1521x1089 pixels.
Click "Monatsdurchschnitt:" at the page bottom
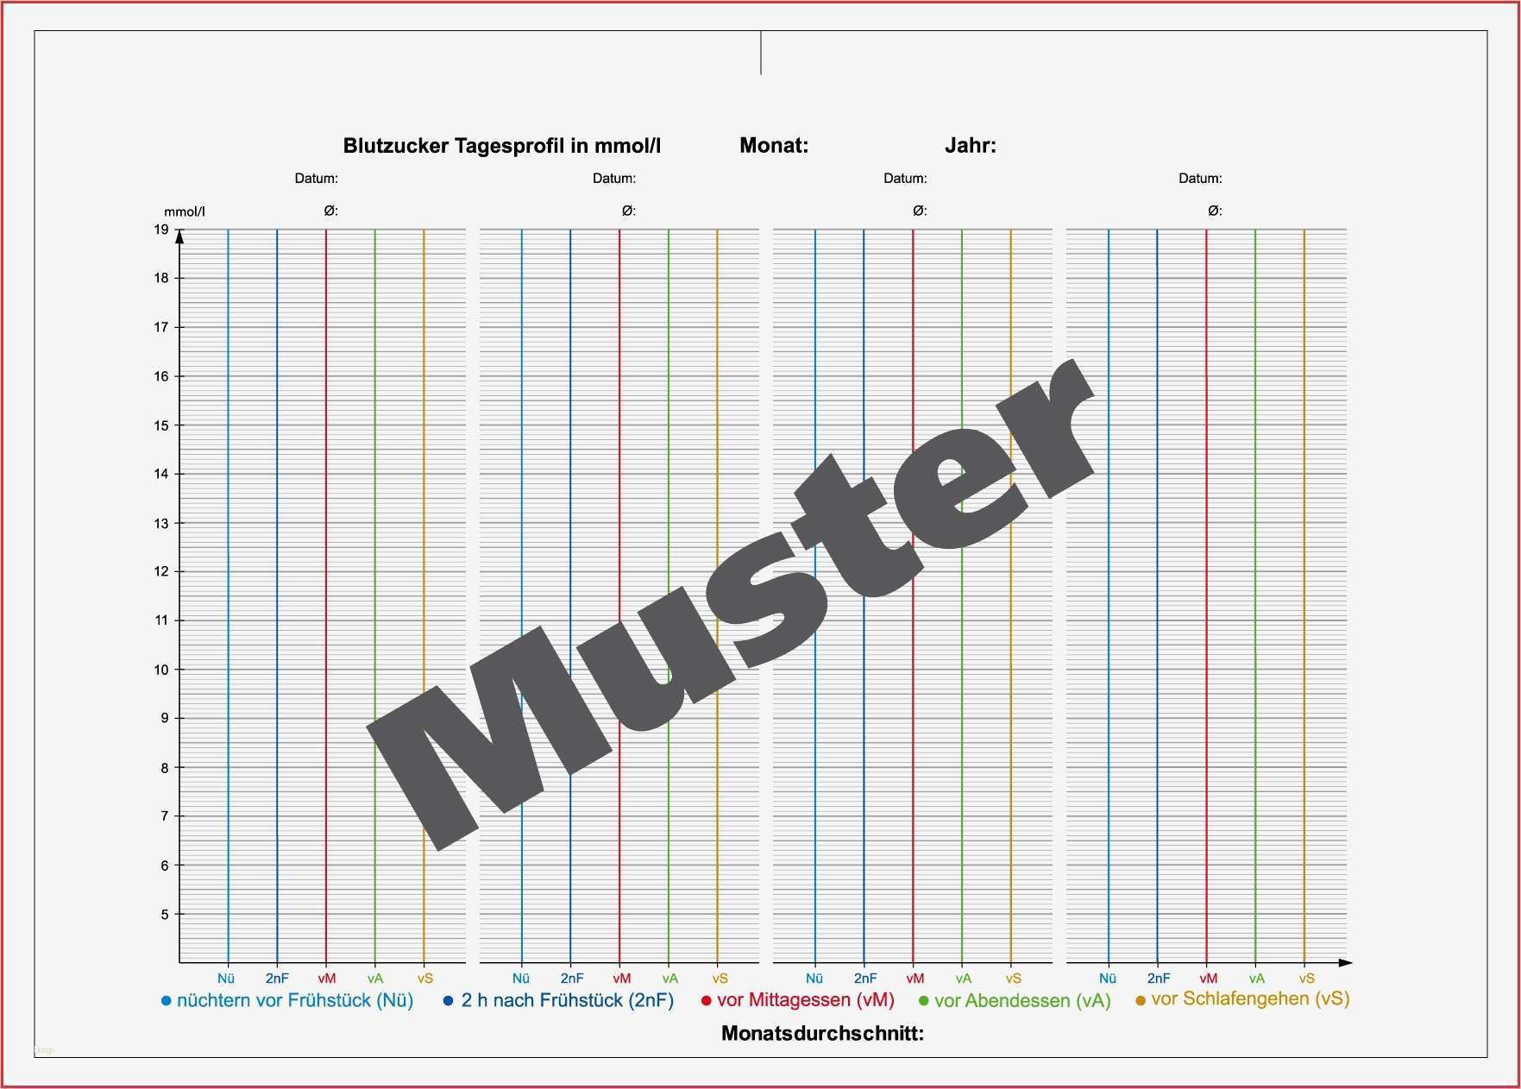pos(822,1033)
